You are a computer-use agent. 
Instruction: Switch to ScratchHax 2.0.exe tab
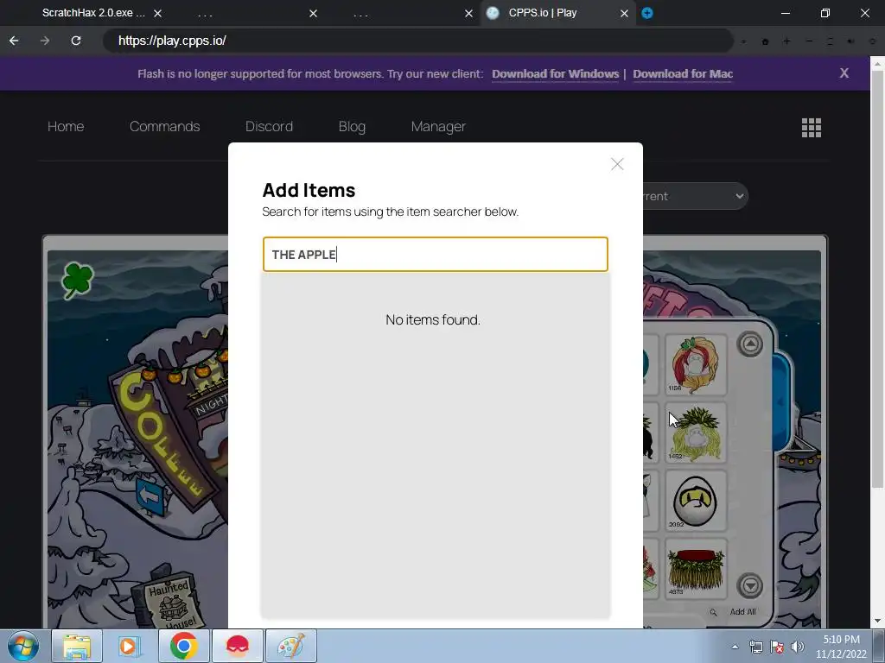(93, 13)
